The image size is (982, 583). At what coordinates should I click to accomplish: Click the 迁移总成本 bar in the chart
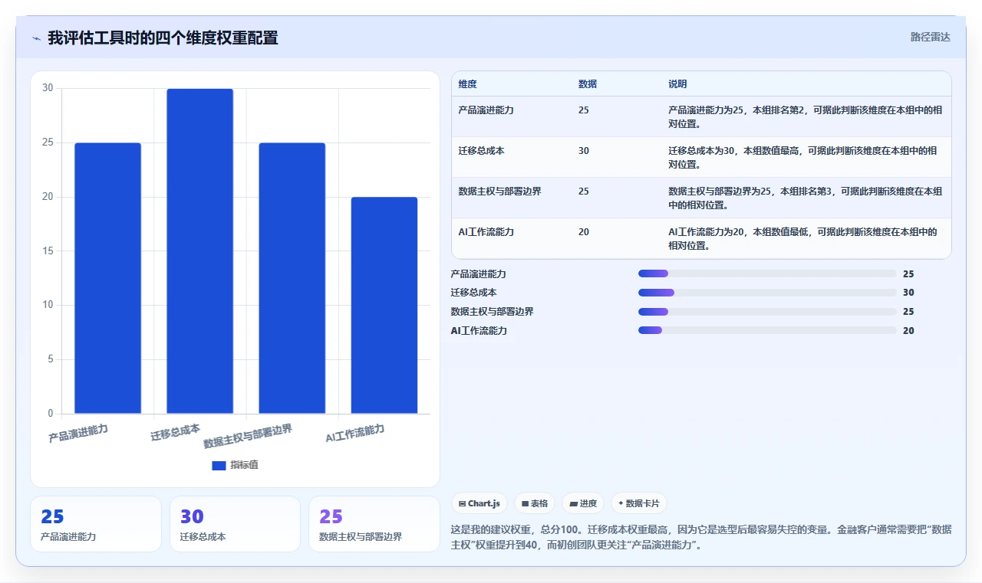point(199,251)
